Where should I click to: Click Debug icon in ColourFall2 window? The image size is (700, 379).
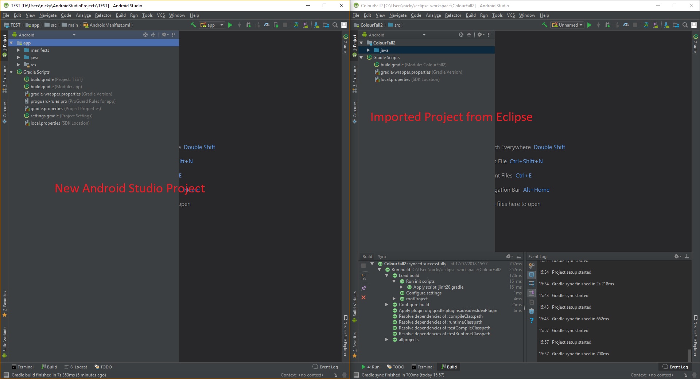pyautogui.click(x=607, y=25)
